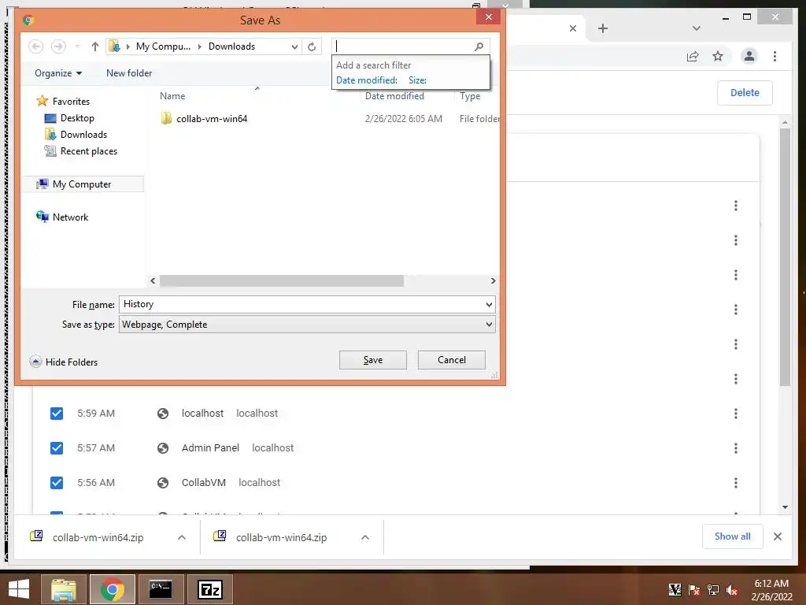Open the collab-vm-win64 folder icon
The width and height of the screenshot is (806, 605).
click(x=166, y=118)
